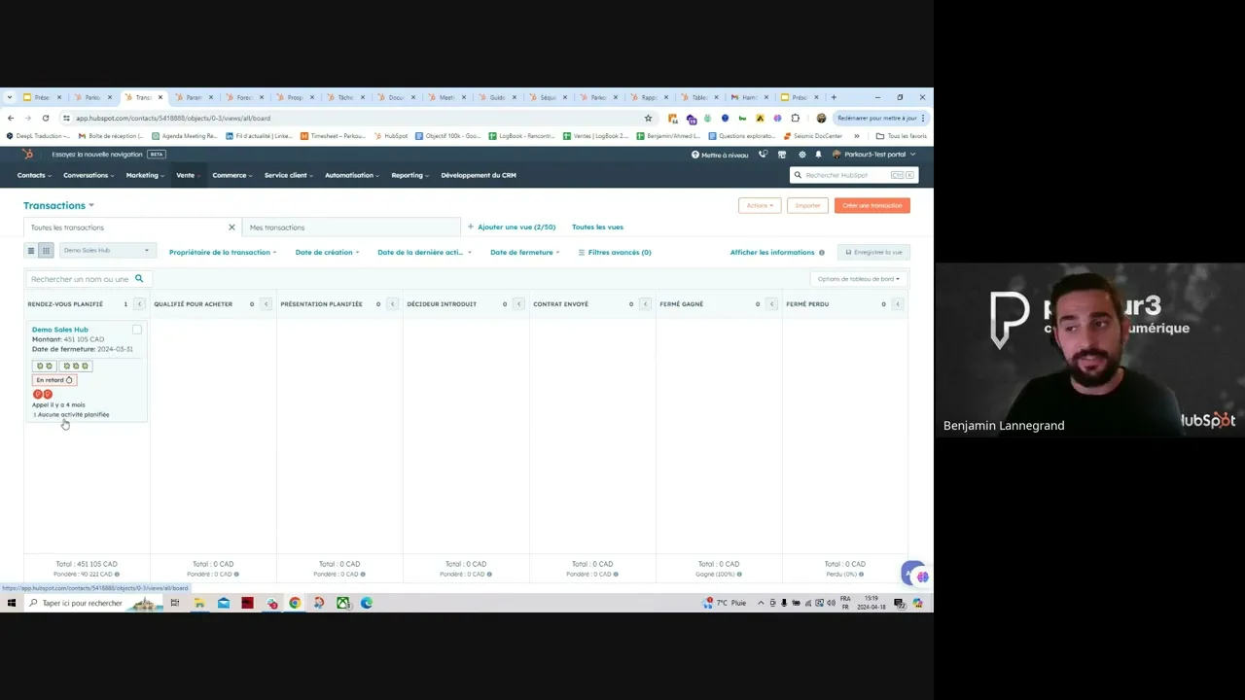Click info icon next to 'Afficher les informations'
The image size is (1245, 700).
coord(822,253)
